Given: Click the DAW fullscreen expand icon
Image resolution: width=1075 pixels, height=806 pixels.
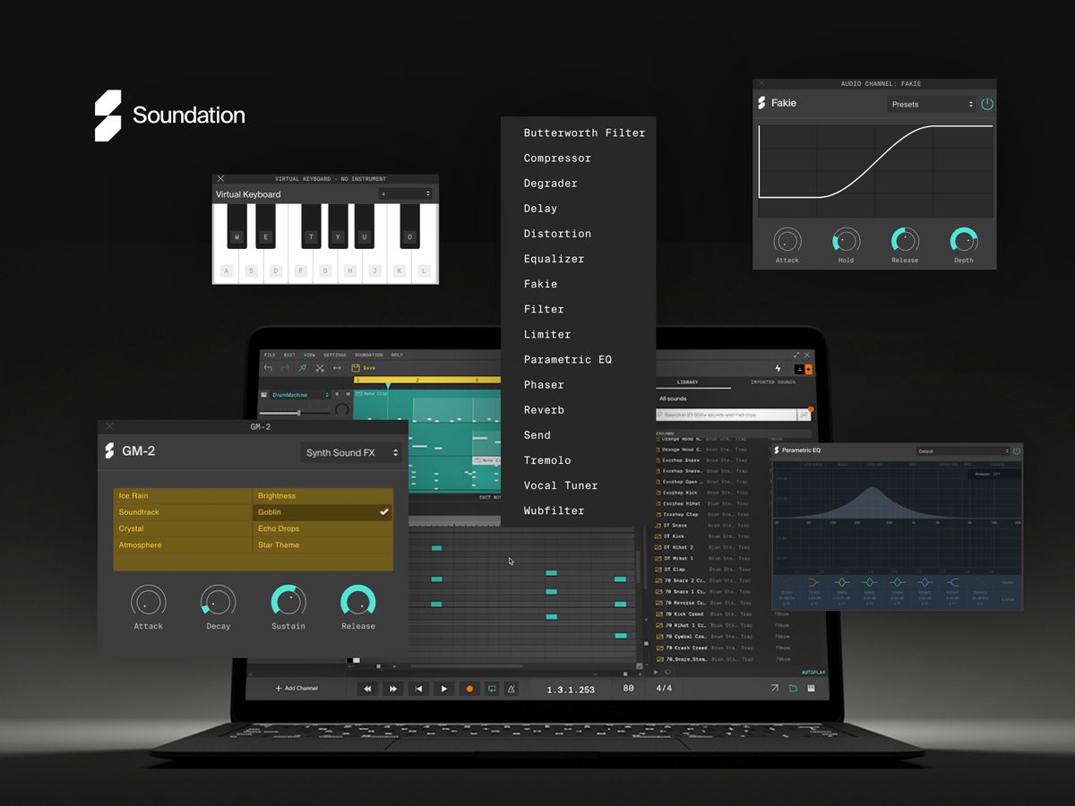Looking at the screenshot, I should [x=796, y=355].
